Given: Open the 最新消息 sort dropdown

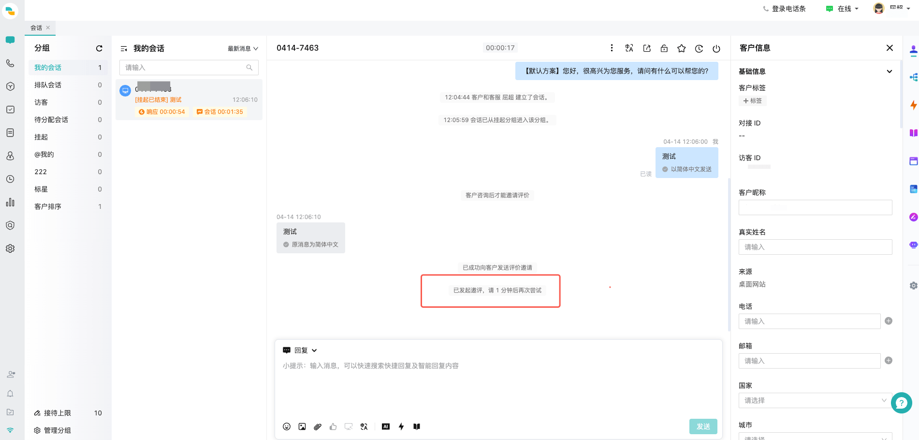Looking at the screenshot, I should [243, 49].
